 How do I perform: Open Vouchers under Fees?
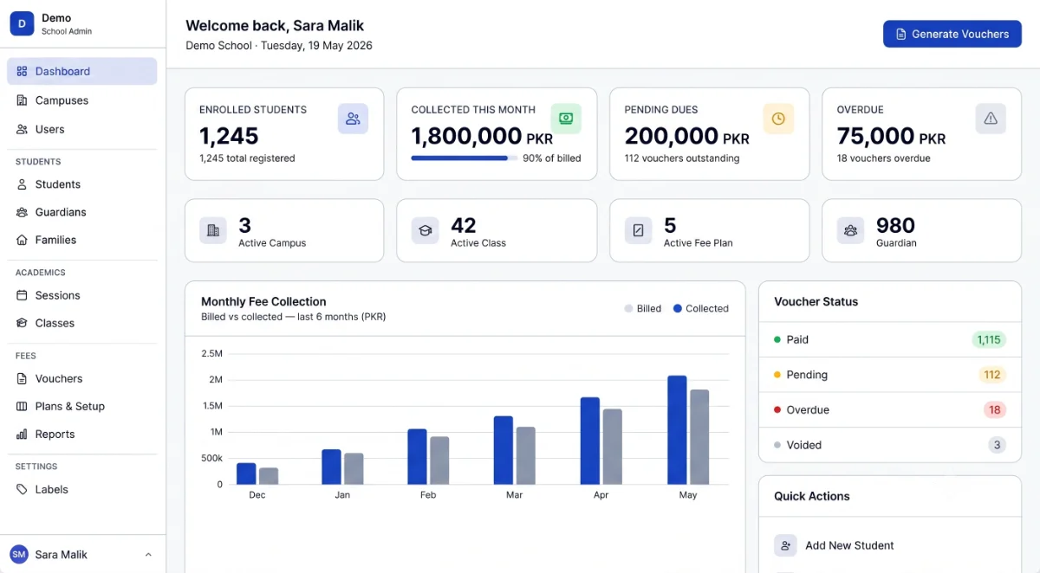tap(82, 378)
